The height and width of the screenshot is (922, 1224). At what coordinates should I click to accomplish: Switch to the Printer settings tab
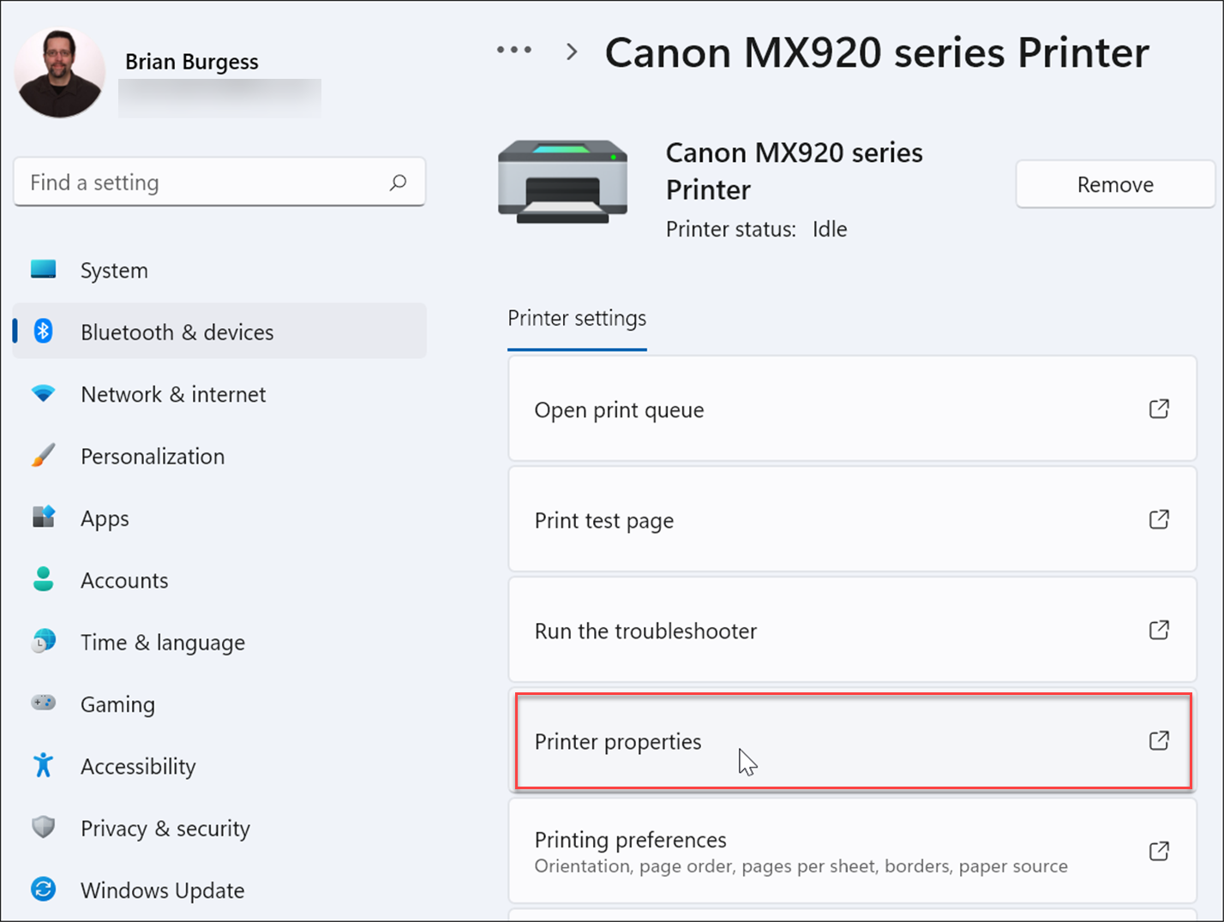(576, 318)
